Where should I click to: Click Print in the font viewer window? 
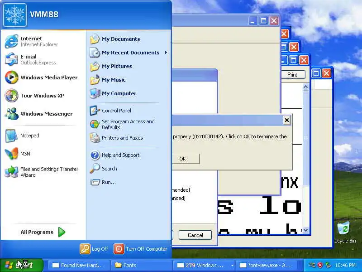[293, 75]
